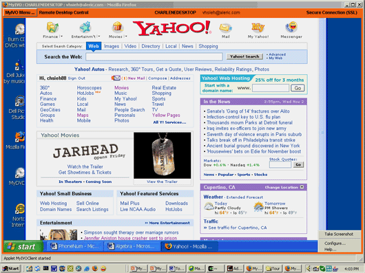Click the local Windows Start button
The height and width of the screenshot is (273, 365).
tap(11, 269)
